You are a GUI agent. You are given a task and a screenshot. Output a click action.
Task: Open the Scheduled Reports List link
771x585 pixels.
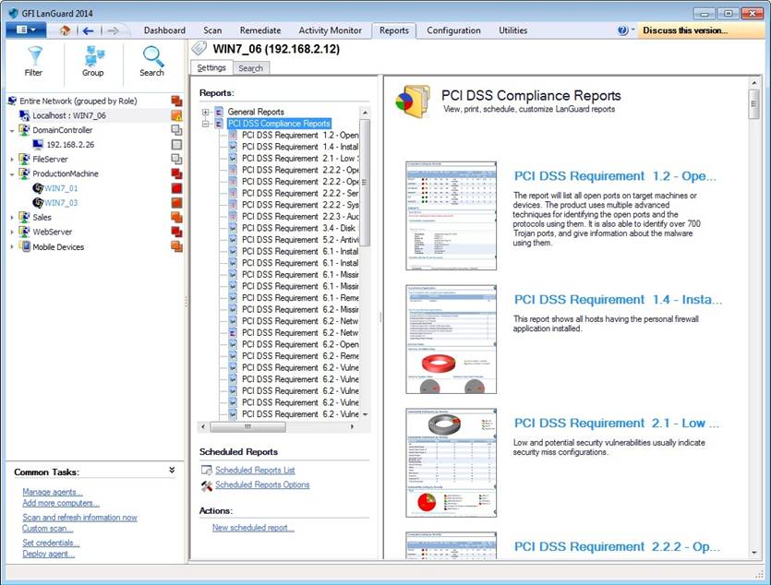coord(255,470)
